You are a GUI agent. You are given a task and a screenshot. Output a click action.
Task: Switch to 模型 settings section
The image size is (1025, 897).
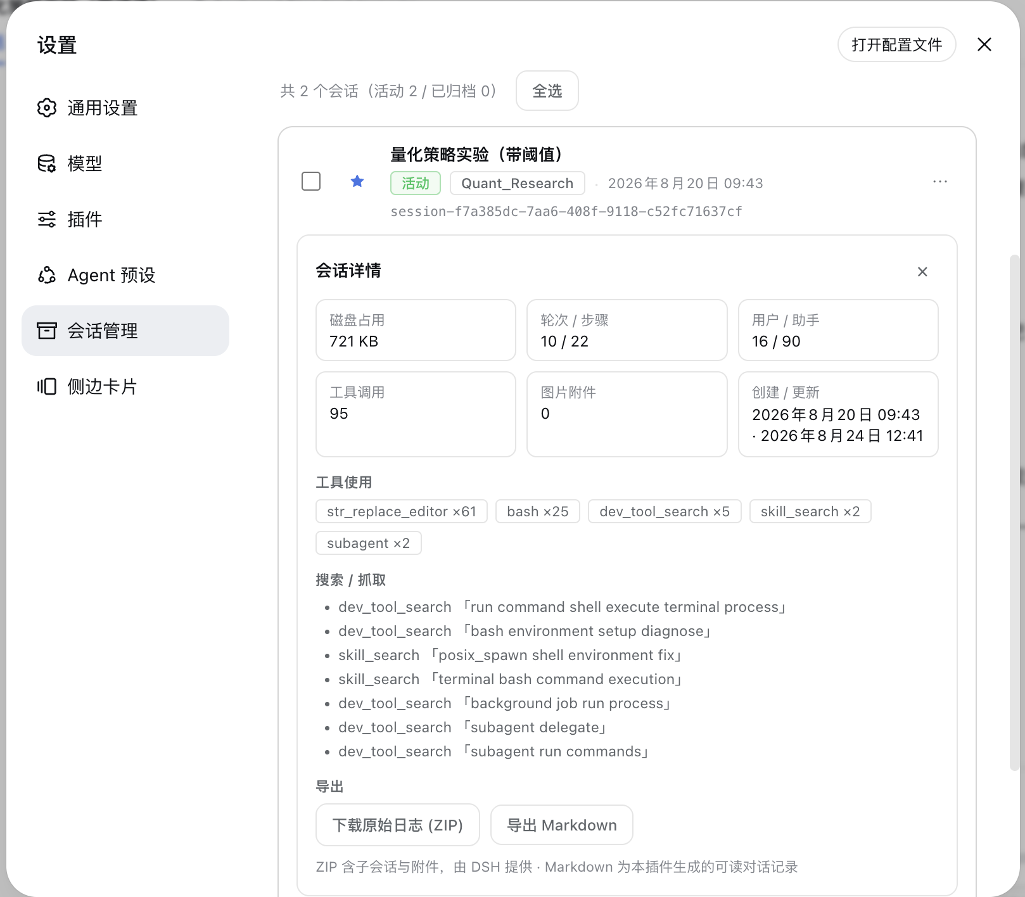(x=125, y=163)
